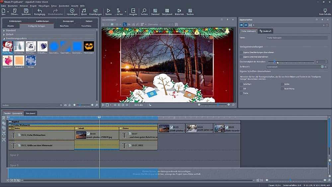Open Erste Schritte lightbulb icon
332x187 pixels.
tap(325, 11)
